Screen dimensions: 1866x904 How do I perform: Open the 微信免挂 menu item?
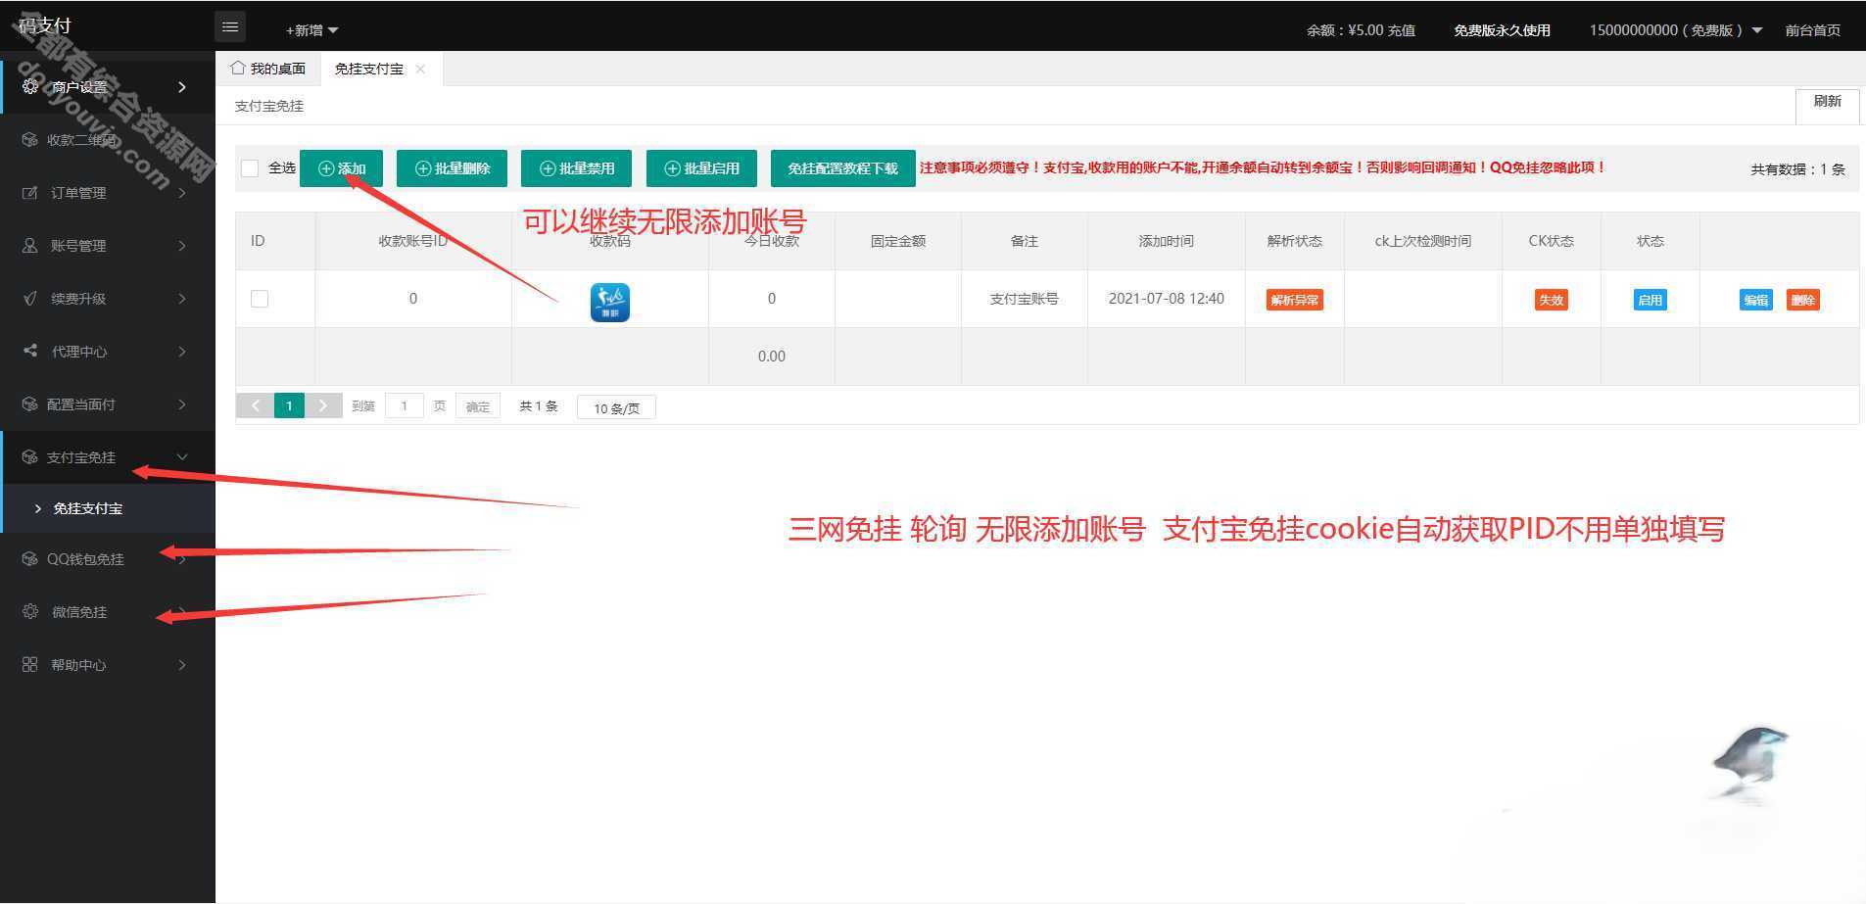click(108, 612)
